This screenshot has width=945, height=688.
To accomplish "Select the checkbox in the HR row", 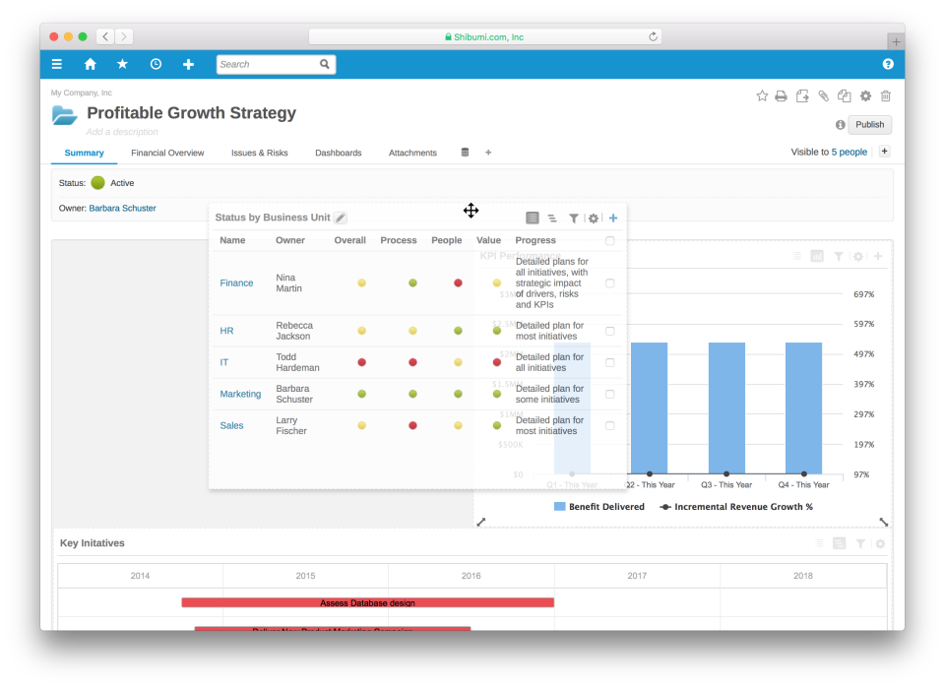I will [x=609, y=330].
